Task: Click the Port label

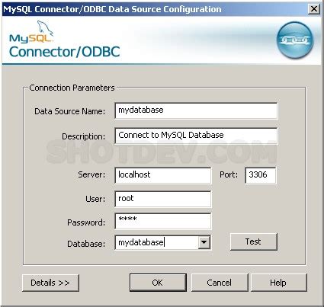Action: (229, 174)
